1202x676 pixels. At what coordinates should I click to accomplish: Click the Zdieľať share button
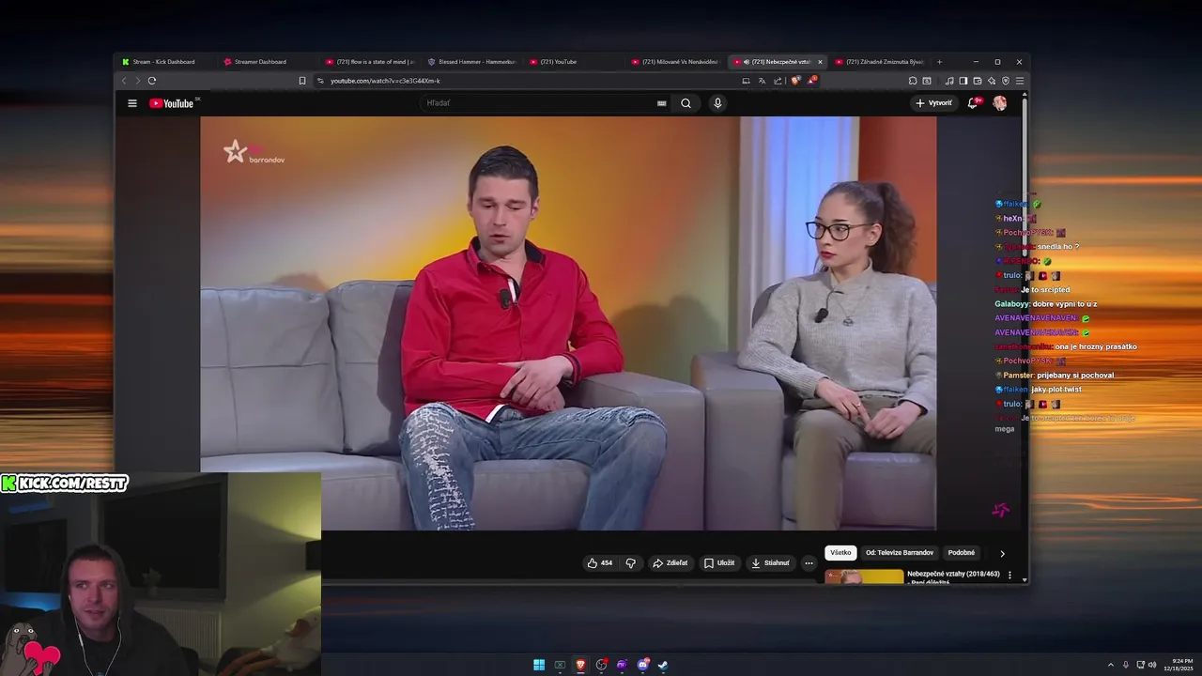point(670,563)
